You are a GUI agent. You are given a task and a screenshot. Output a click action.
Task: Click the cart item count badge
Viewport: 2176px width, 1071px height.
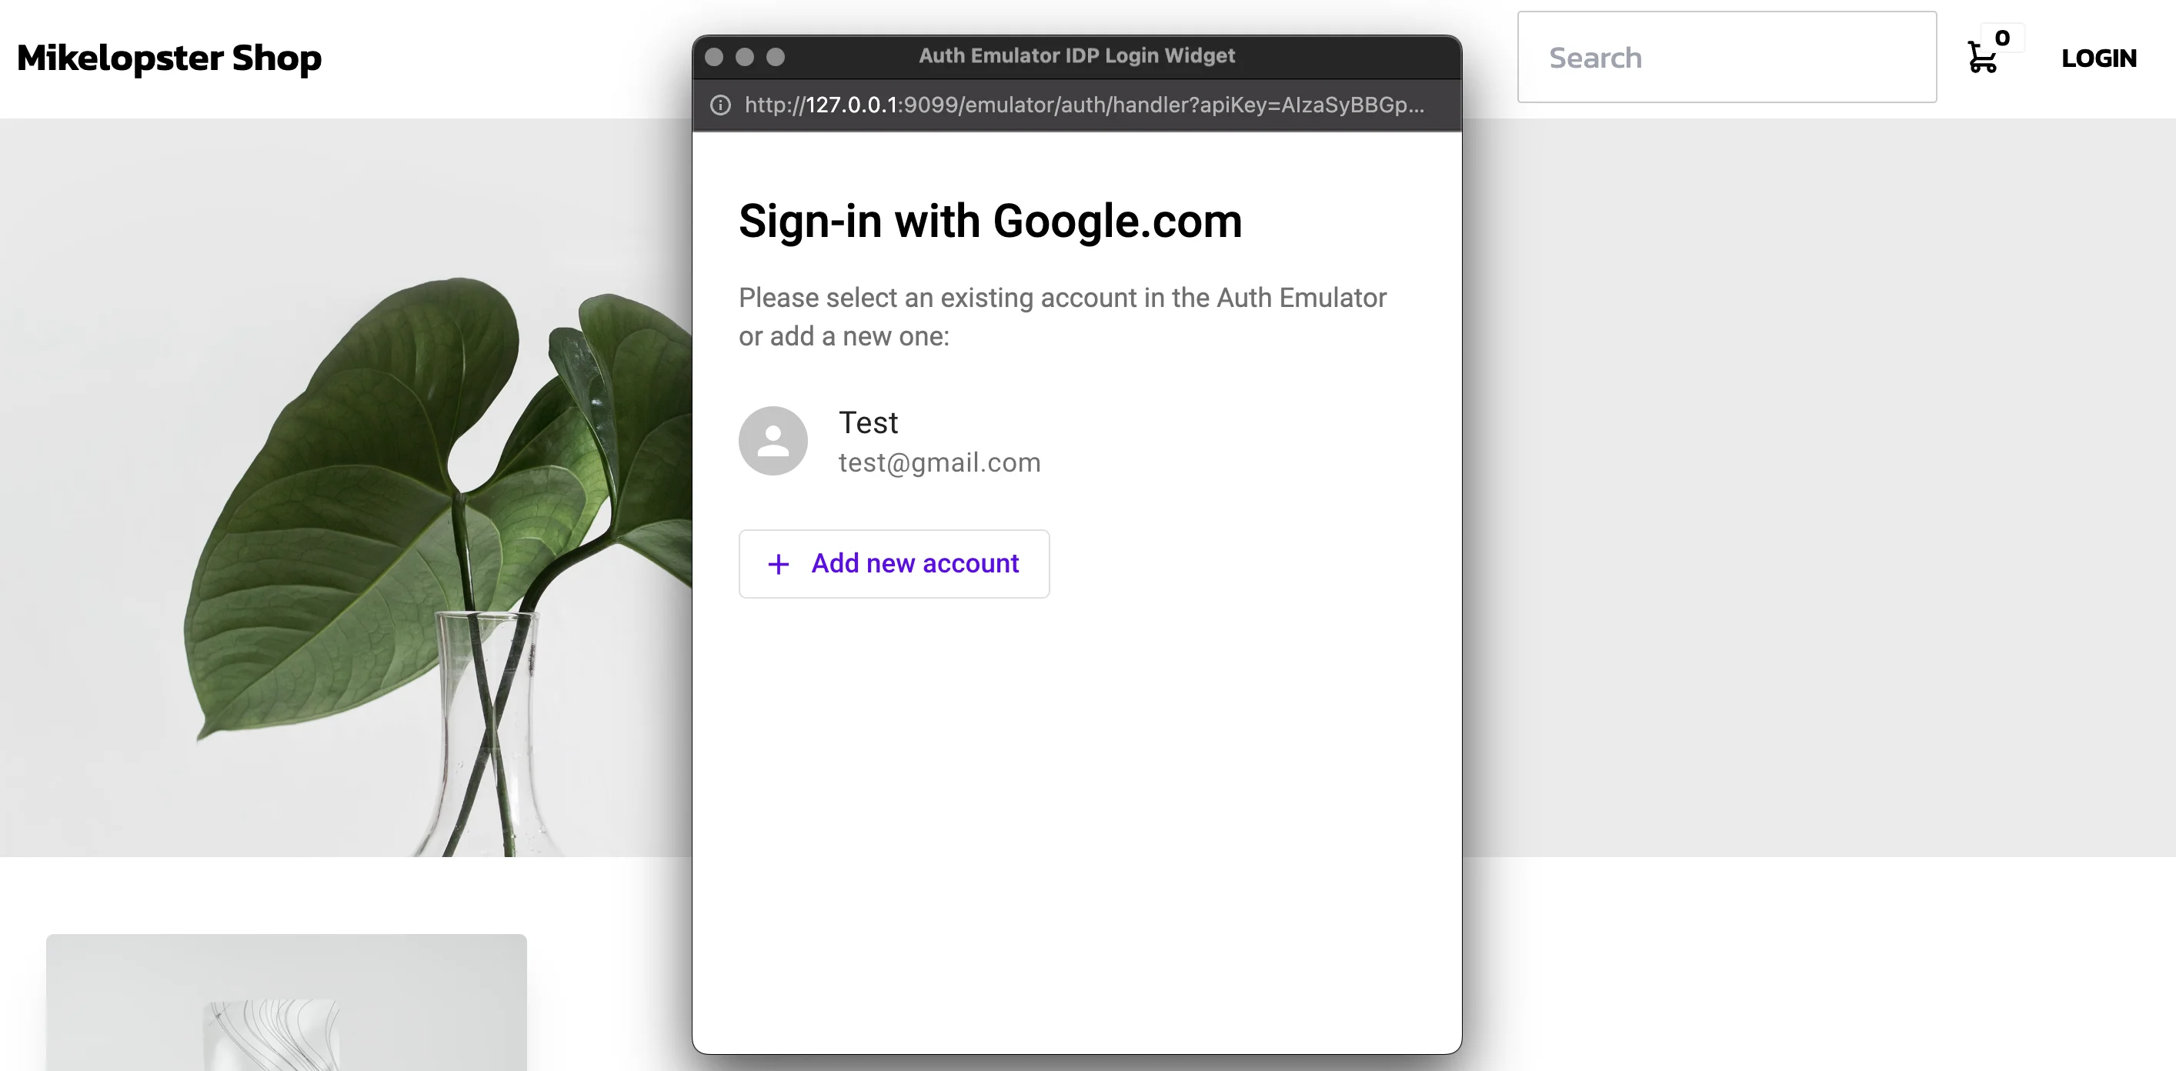(x=2002, y=38)
